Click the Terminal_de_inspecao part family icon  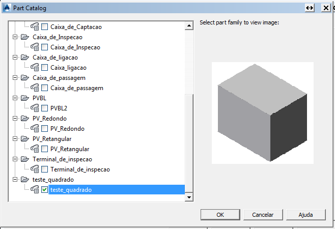(x=35, y=169)
